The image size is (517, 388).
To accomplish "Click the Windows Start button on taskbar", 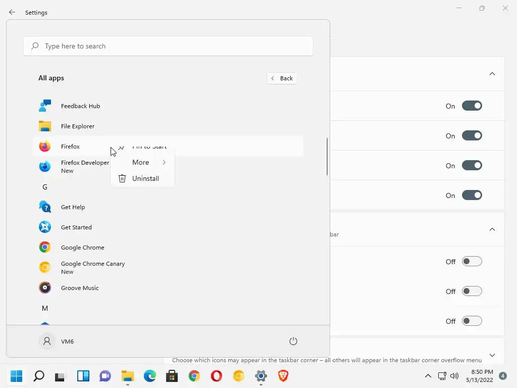I will 17,376.
